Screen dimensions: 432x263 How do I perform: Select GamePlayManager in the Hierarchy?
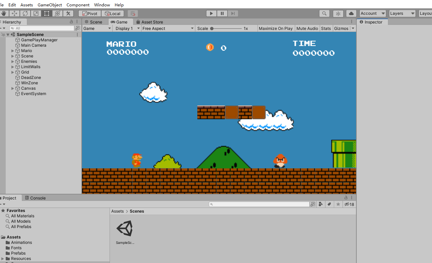coord(39,40)
